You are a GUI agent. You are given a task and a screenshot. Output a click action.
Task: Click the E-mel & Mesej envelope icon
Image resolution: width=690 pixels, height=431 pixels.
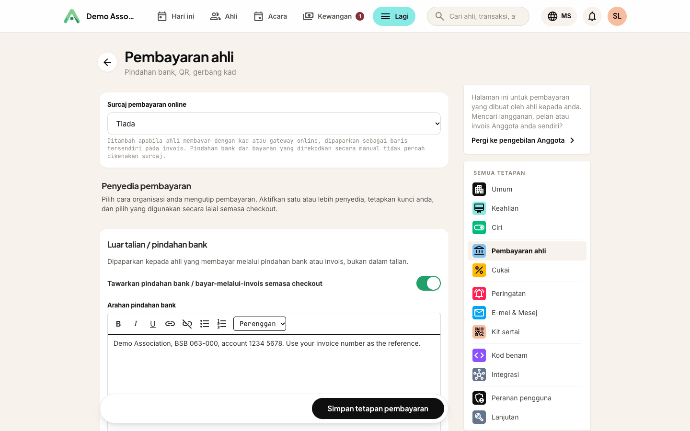pyautogui.click(x=479, y=313)
